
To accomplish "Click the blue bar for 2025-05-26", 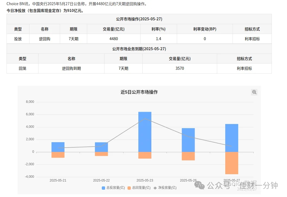I will point(188,140).
